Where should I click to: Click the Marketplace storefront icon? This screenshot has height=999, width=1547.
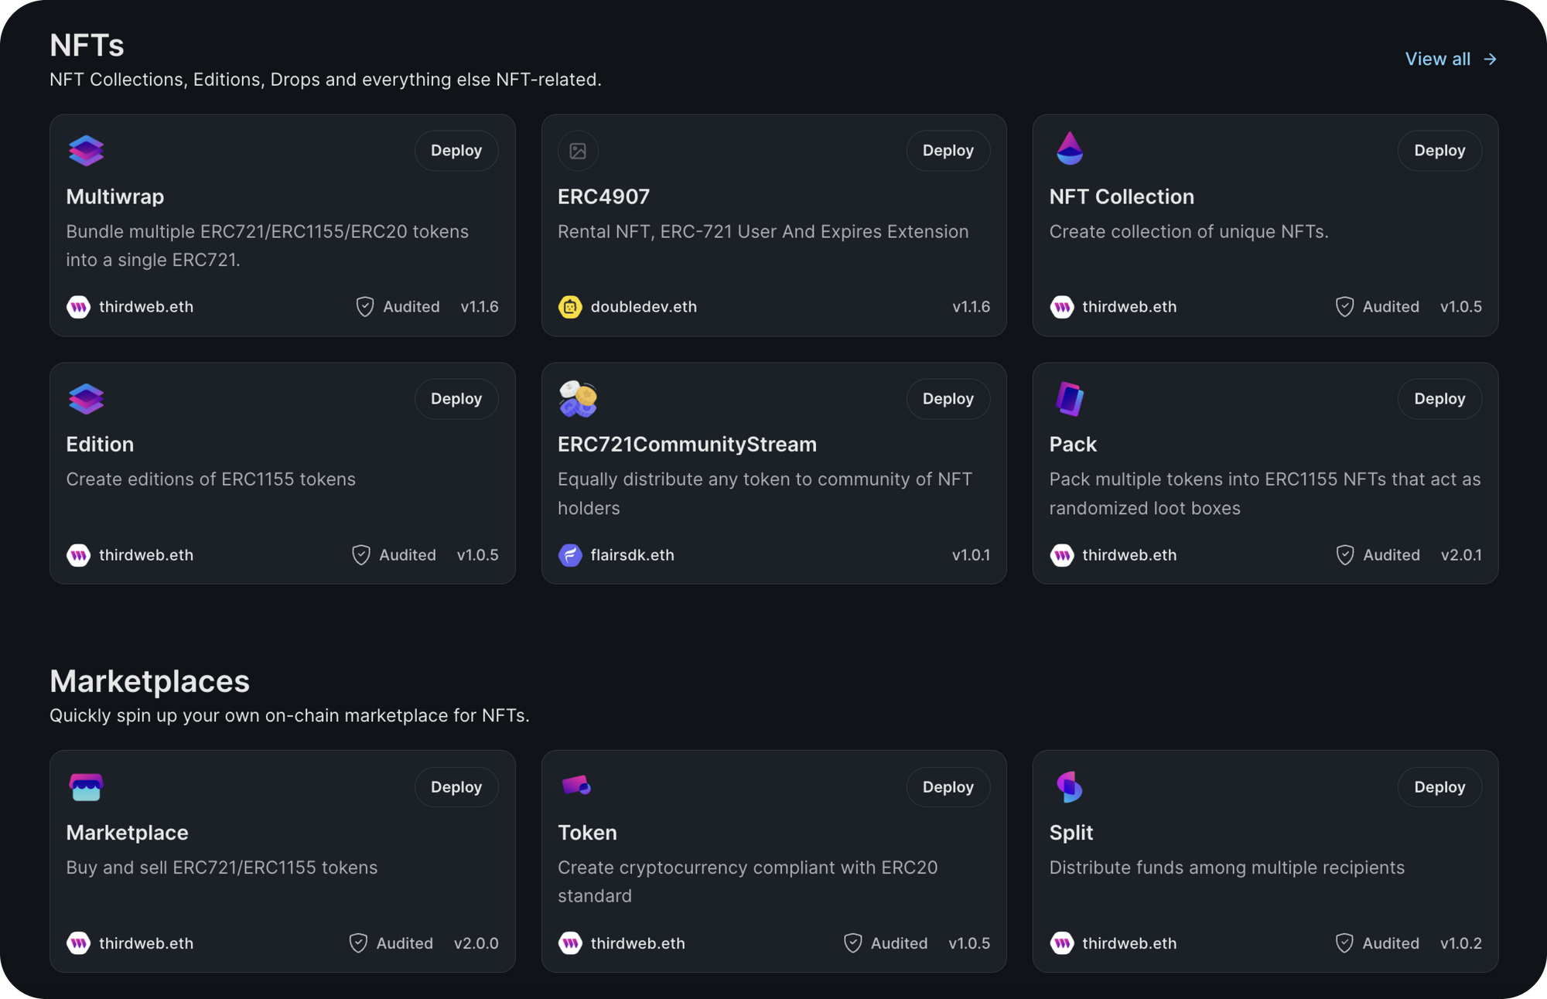click(x=86, y=787)
